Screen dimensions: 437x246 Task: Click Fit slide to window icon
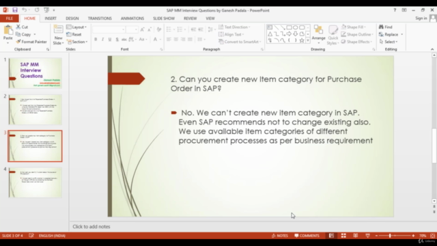pos(432,236)
